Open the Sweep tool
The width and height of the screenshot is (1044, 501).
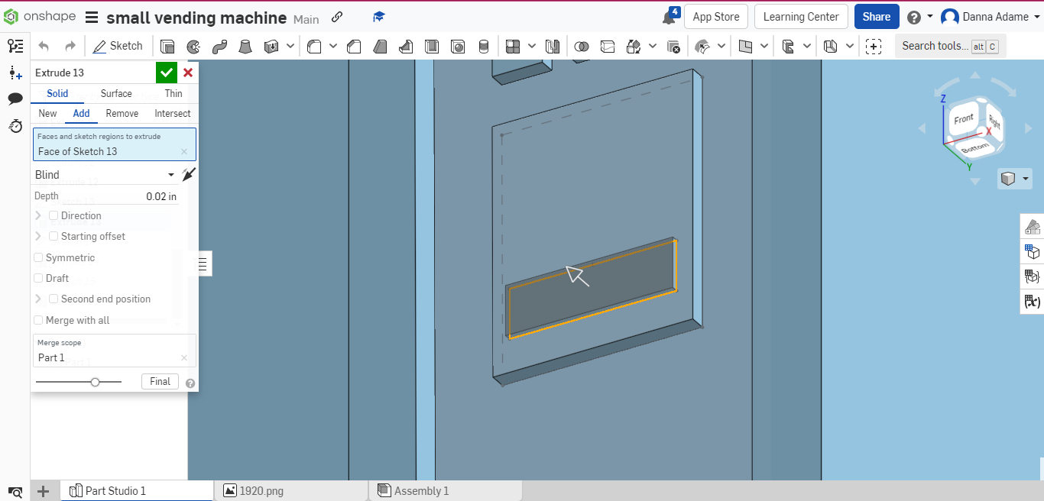coord(219,46)
